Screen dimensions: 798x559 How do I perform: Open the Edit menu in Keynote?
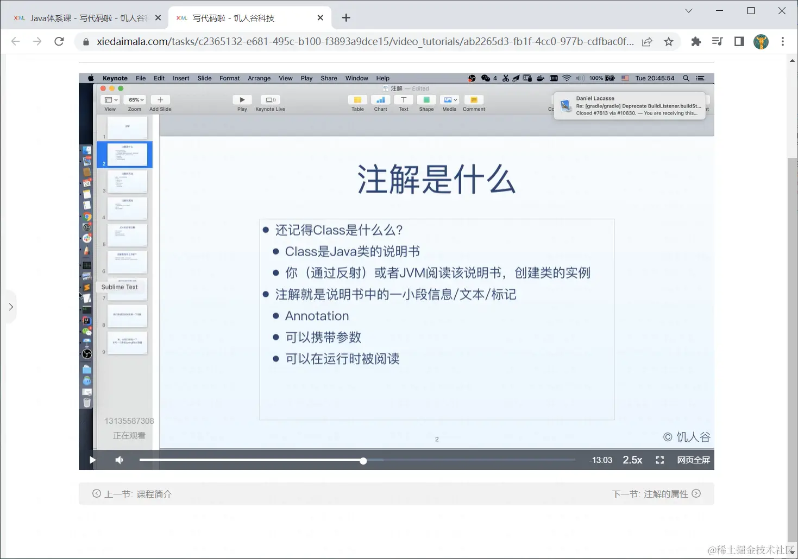tap(159, 78)
